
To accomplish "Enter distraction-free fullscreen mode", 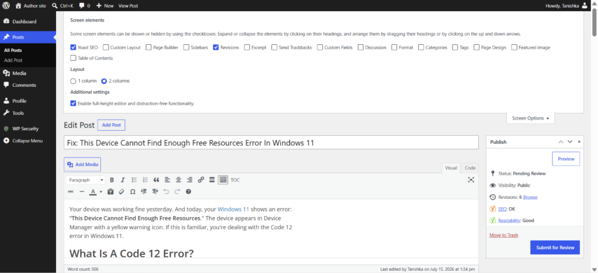I will point(471,180).
